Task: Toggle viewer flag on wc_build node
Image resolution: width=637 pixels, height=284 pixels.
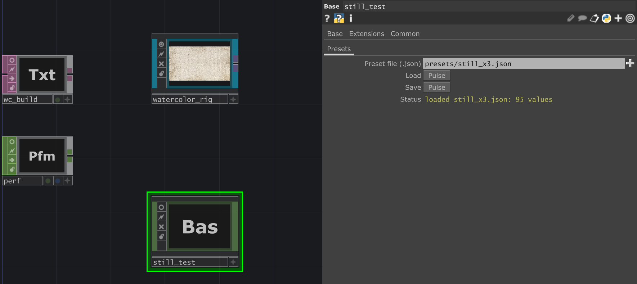Action: tap(12, 60)
